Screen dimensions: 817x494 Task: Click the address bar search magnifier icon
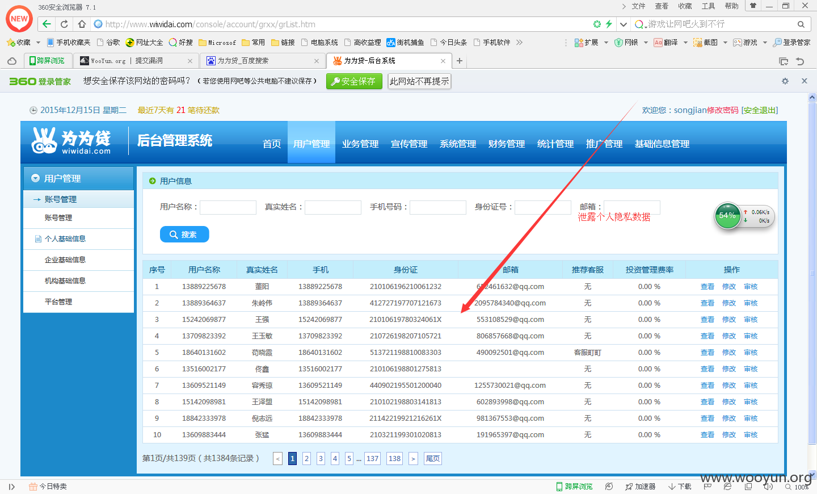click(x=801, y=24)
